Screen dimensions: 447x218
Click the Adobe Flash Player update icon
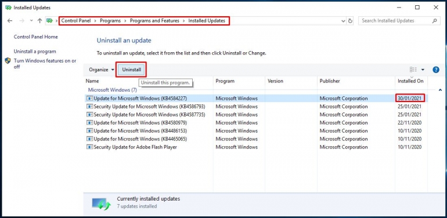pyautogui.click(x=90, y=147)
